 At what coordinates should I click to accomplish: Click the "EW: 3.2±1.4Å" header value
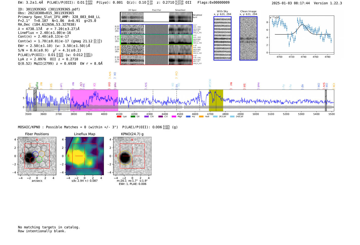pyautogui.click(x=31, y=3)
